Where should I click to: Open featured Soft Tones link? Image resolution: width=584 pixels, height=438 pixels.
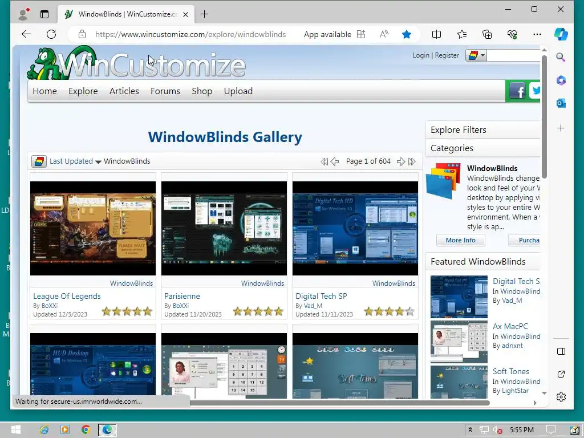[510, 371]
